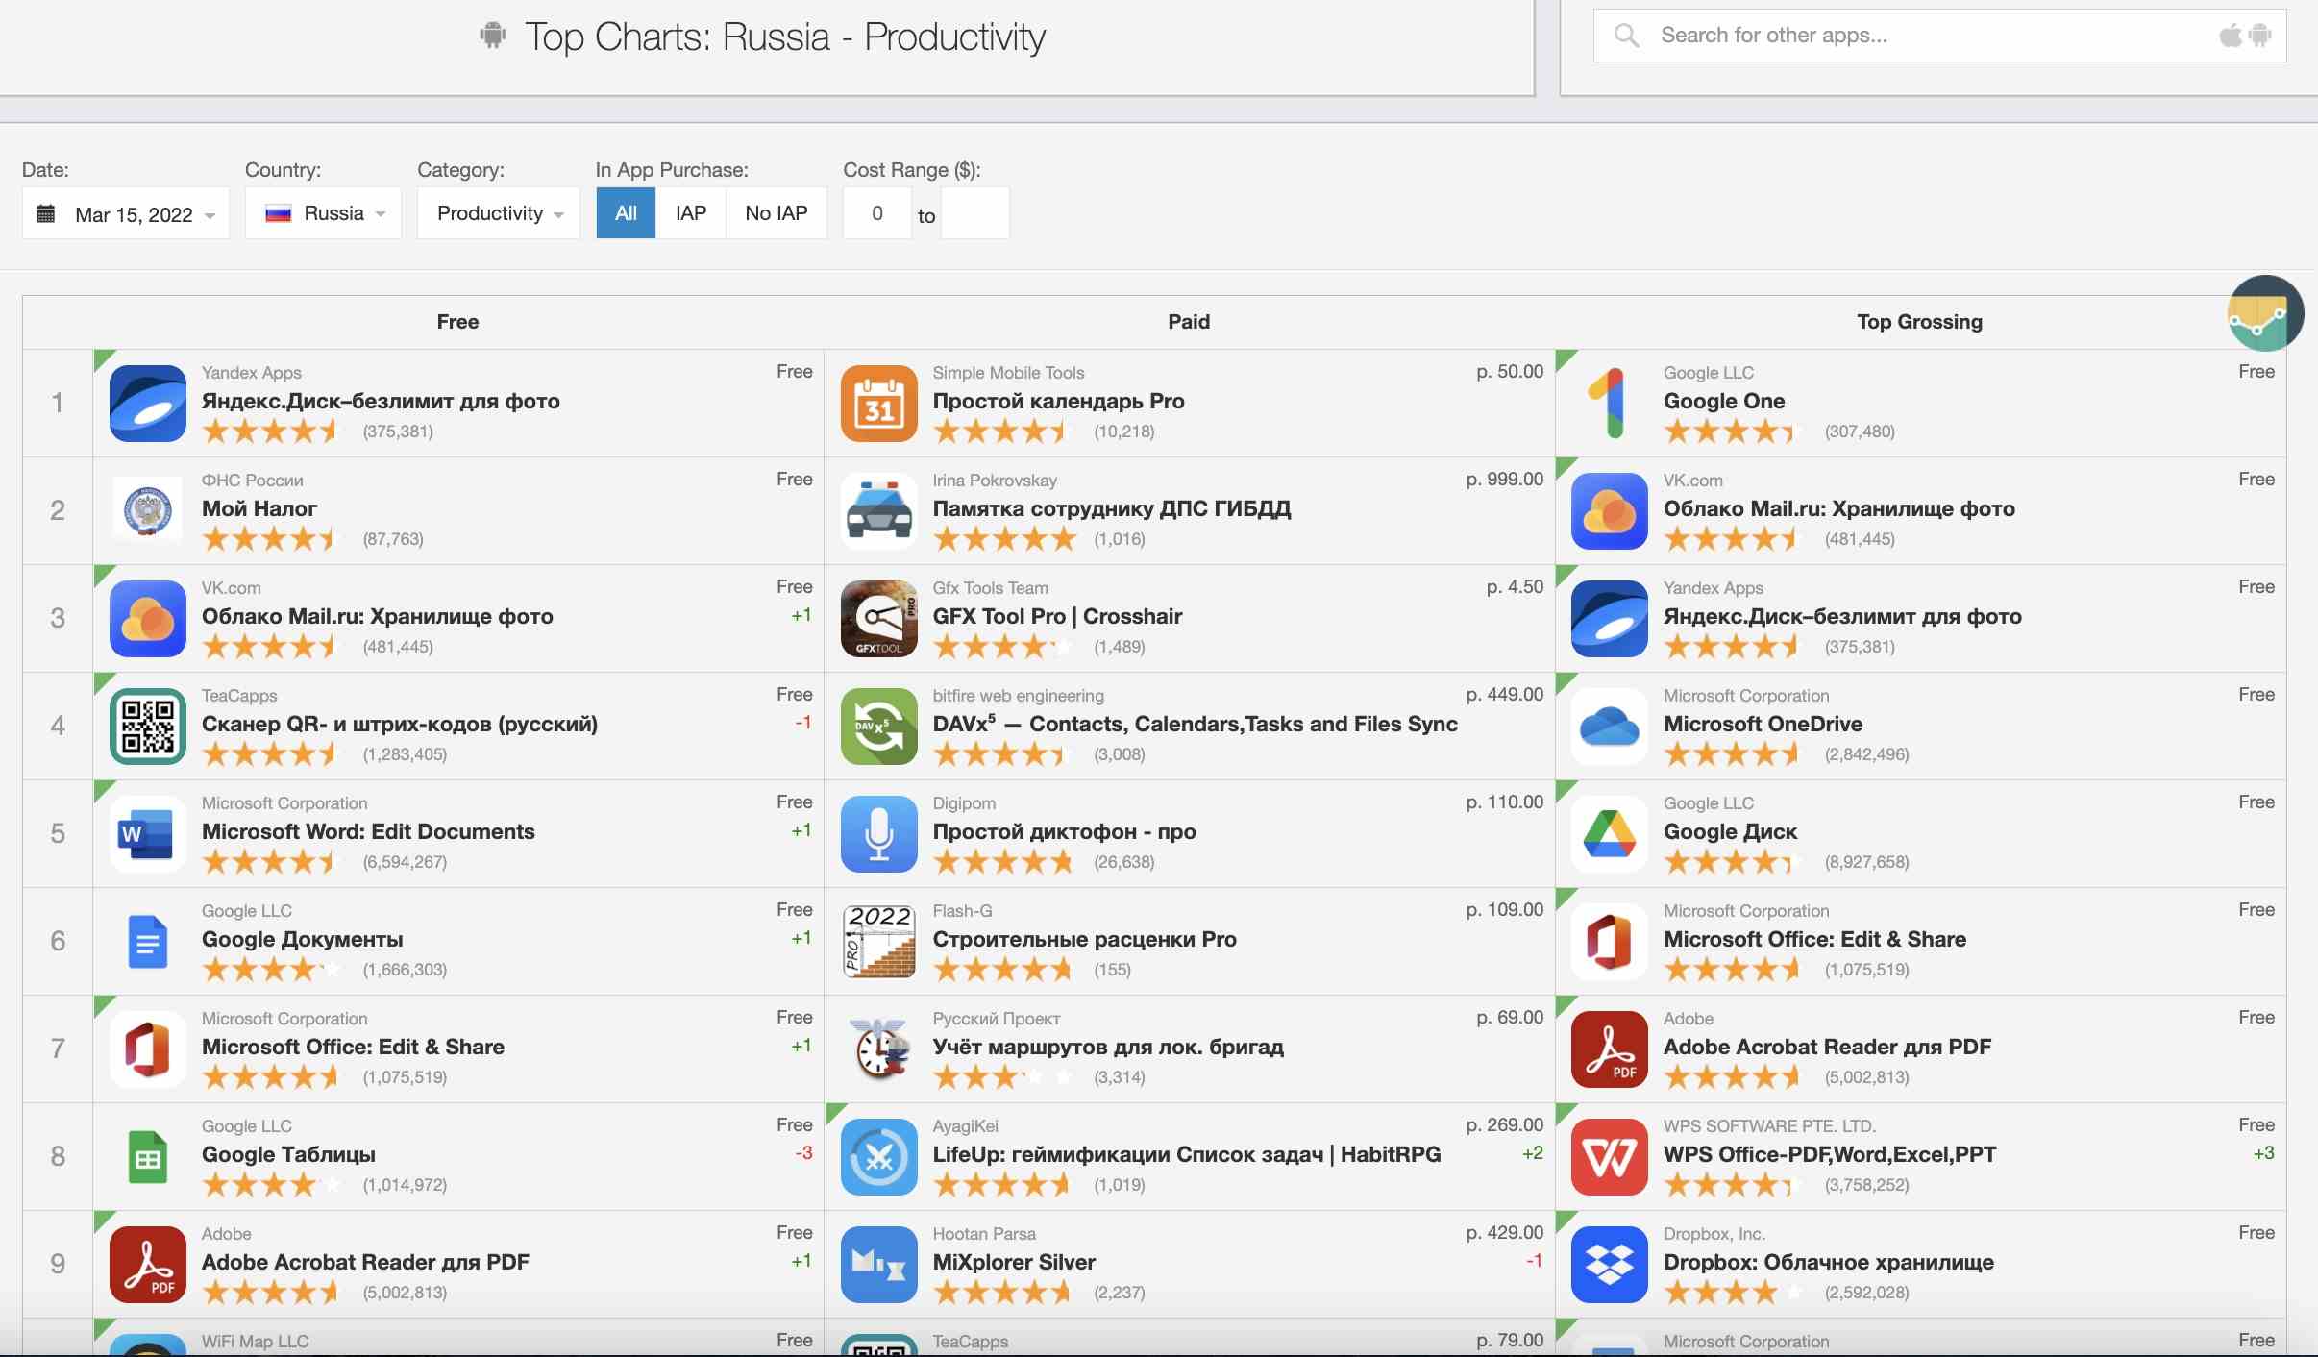The width and height of the screenshot is (2318, 1357).
Task: Click Adobe Acrobat icon in Top Grossing column
Action: coord(1609,1049)
